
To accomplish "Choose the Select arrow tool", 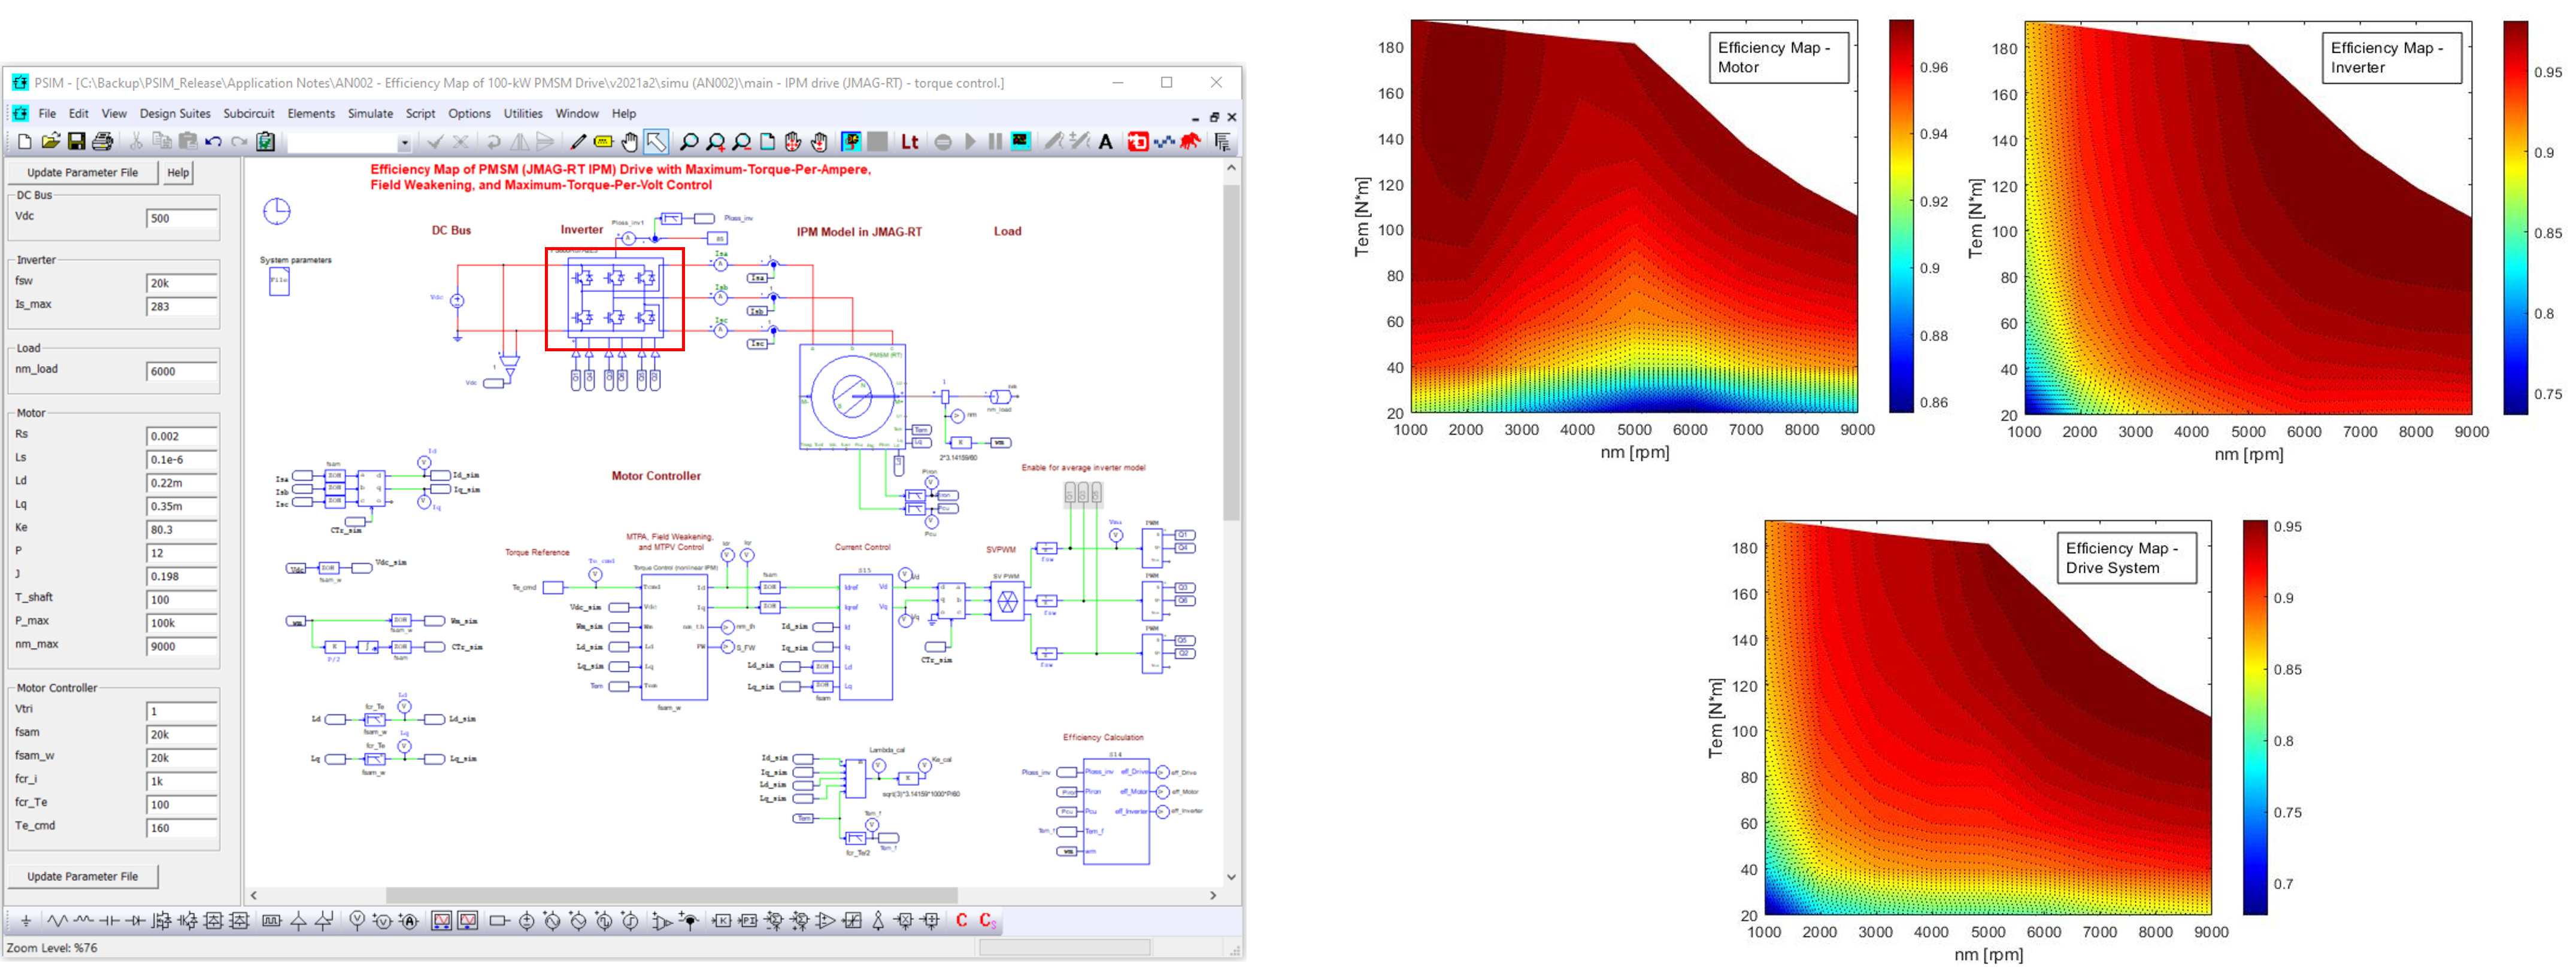I will (x=656, y=142).
